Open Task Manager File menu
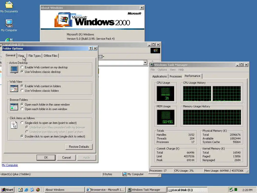This screenshot has width=257, height=193. 153,70
